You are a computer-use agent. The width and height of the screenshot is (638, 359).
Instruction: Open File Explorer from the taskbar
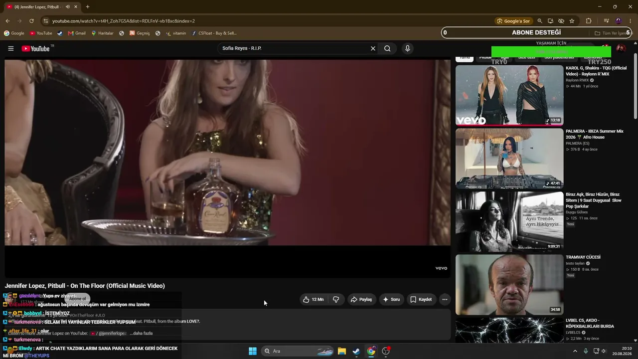(x=342, y=351)
